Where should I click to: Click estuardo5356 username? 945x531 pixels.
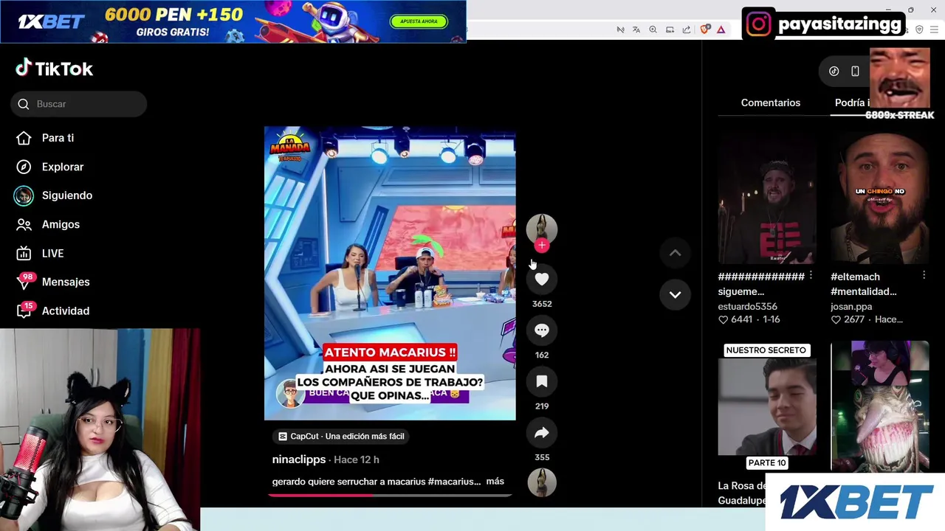pyautogui.click(x=748, y=306)
